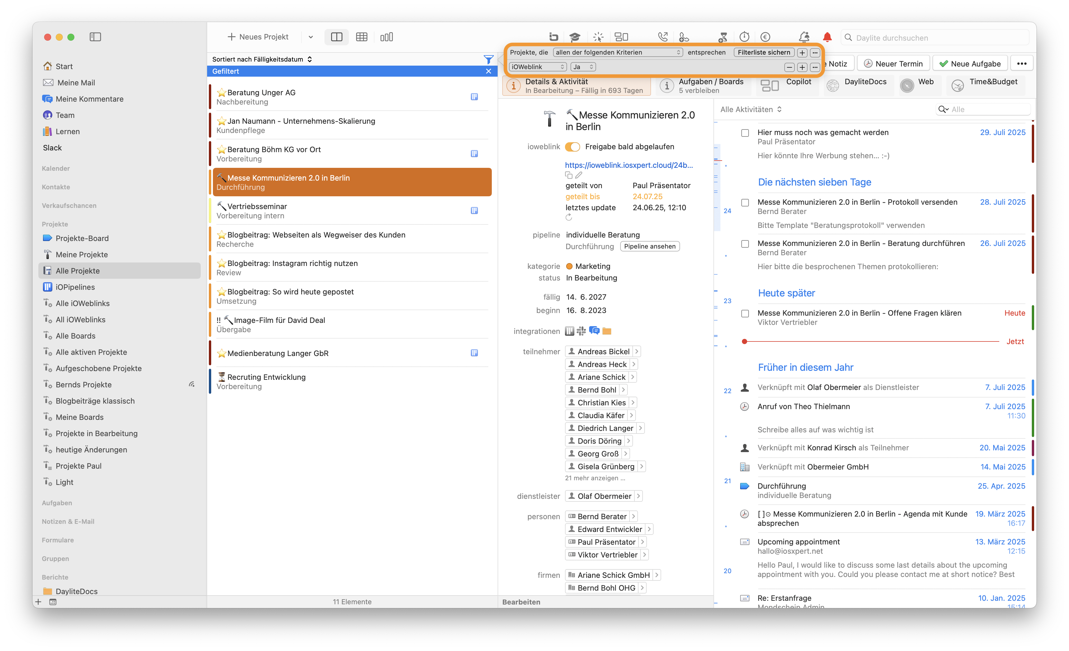Click the phone with plus icon
Image resolution: width=1069 pixels, height=651 pixels.
pos(684,37)
